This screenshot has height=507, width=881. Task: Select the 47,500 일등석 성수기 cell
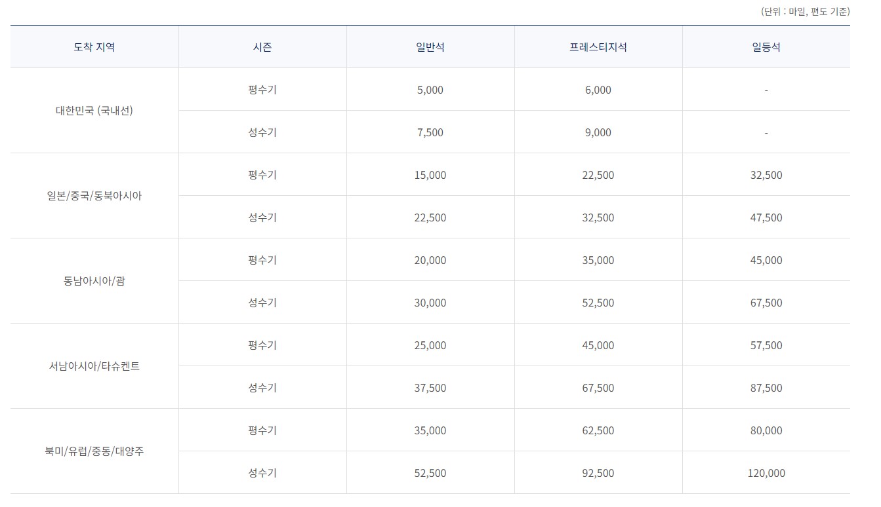(x=766, y=217)
